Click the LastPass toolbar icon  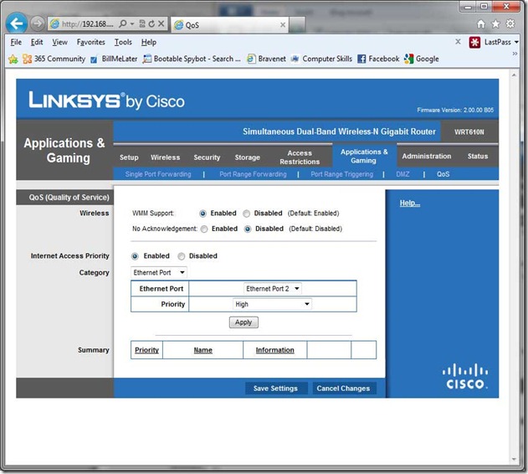tap(474, 43)
